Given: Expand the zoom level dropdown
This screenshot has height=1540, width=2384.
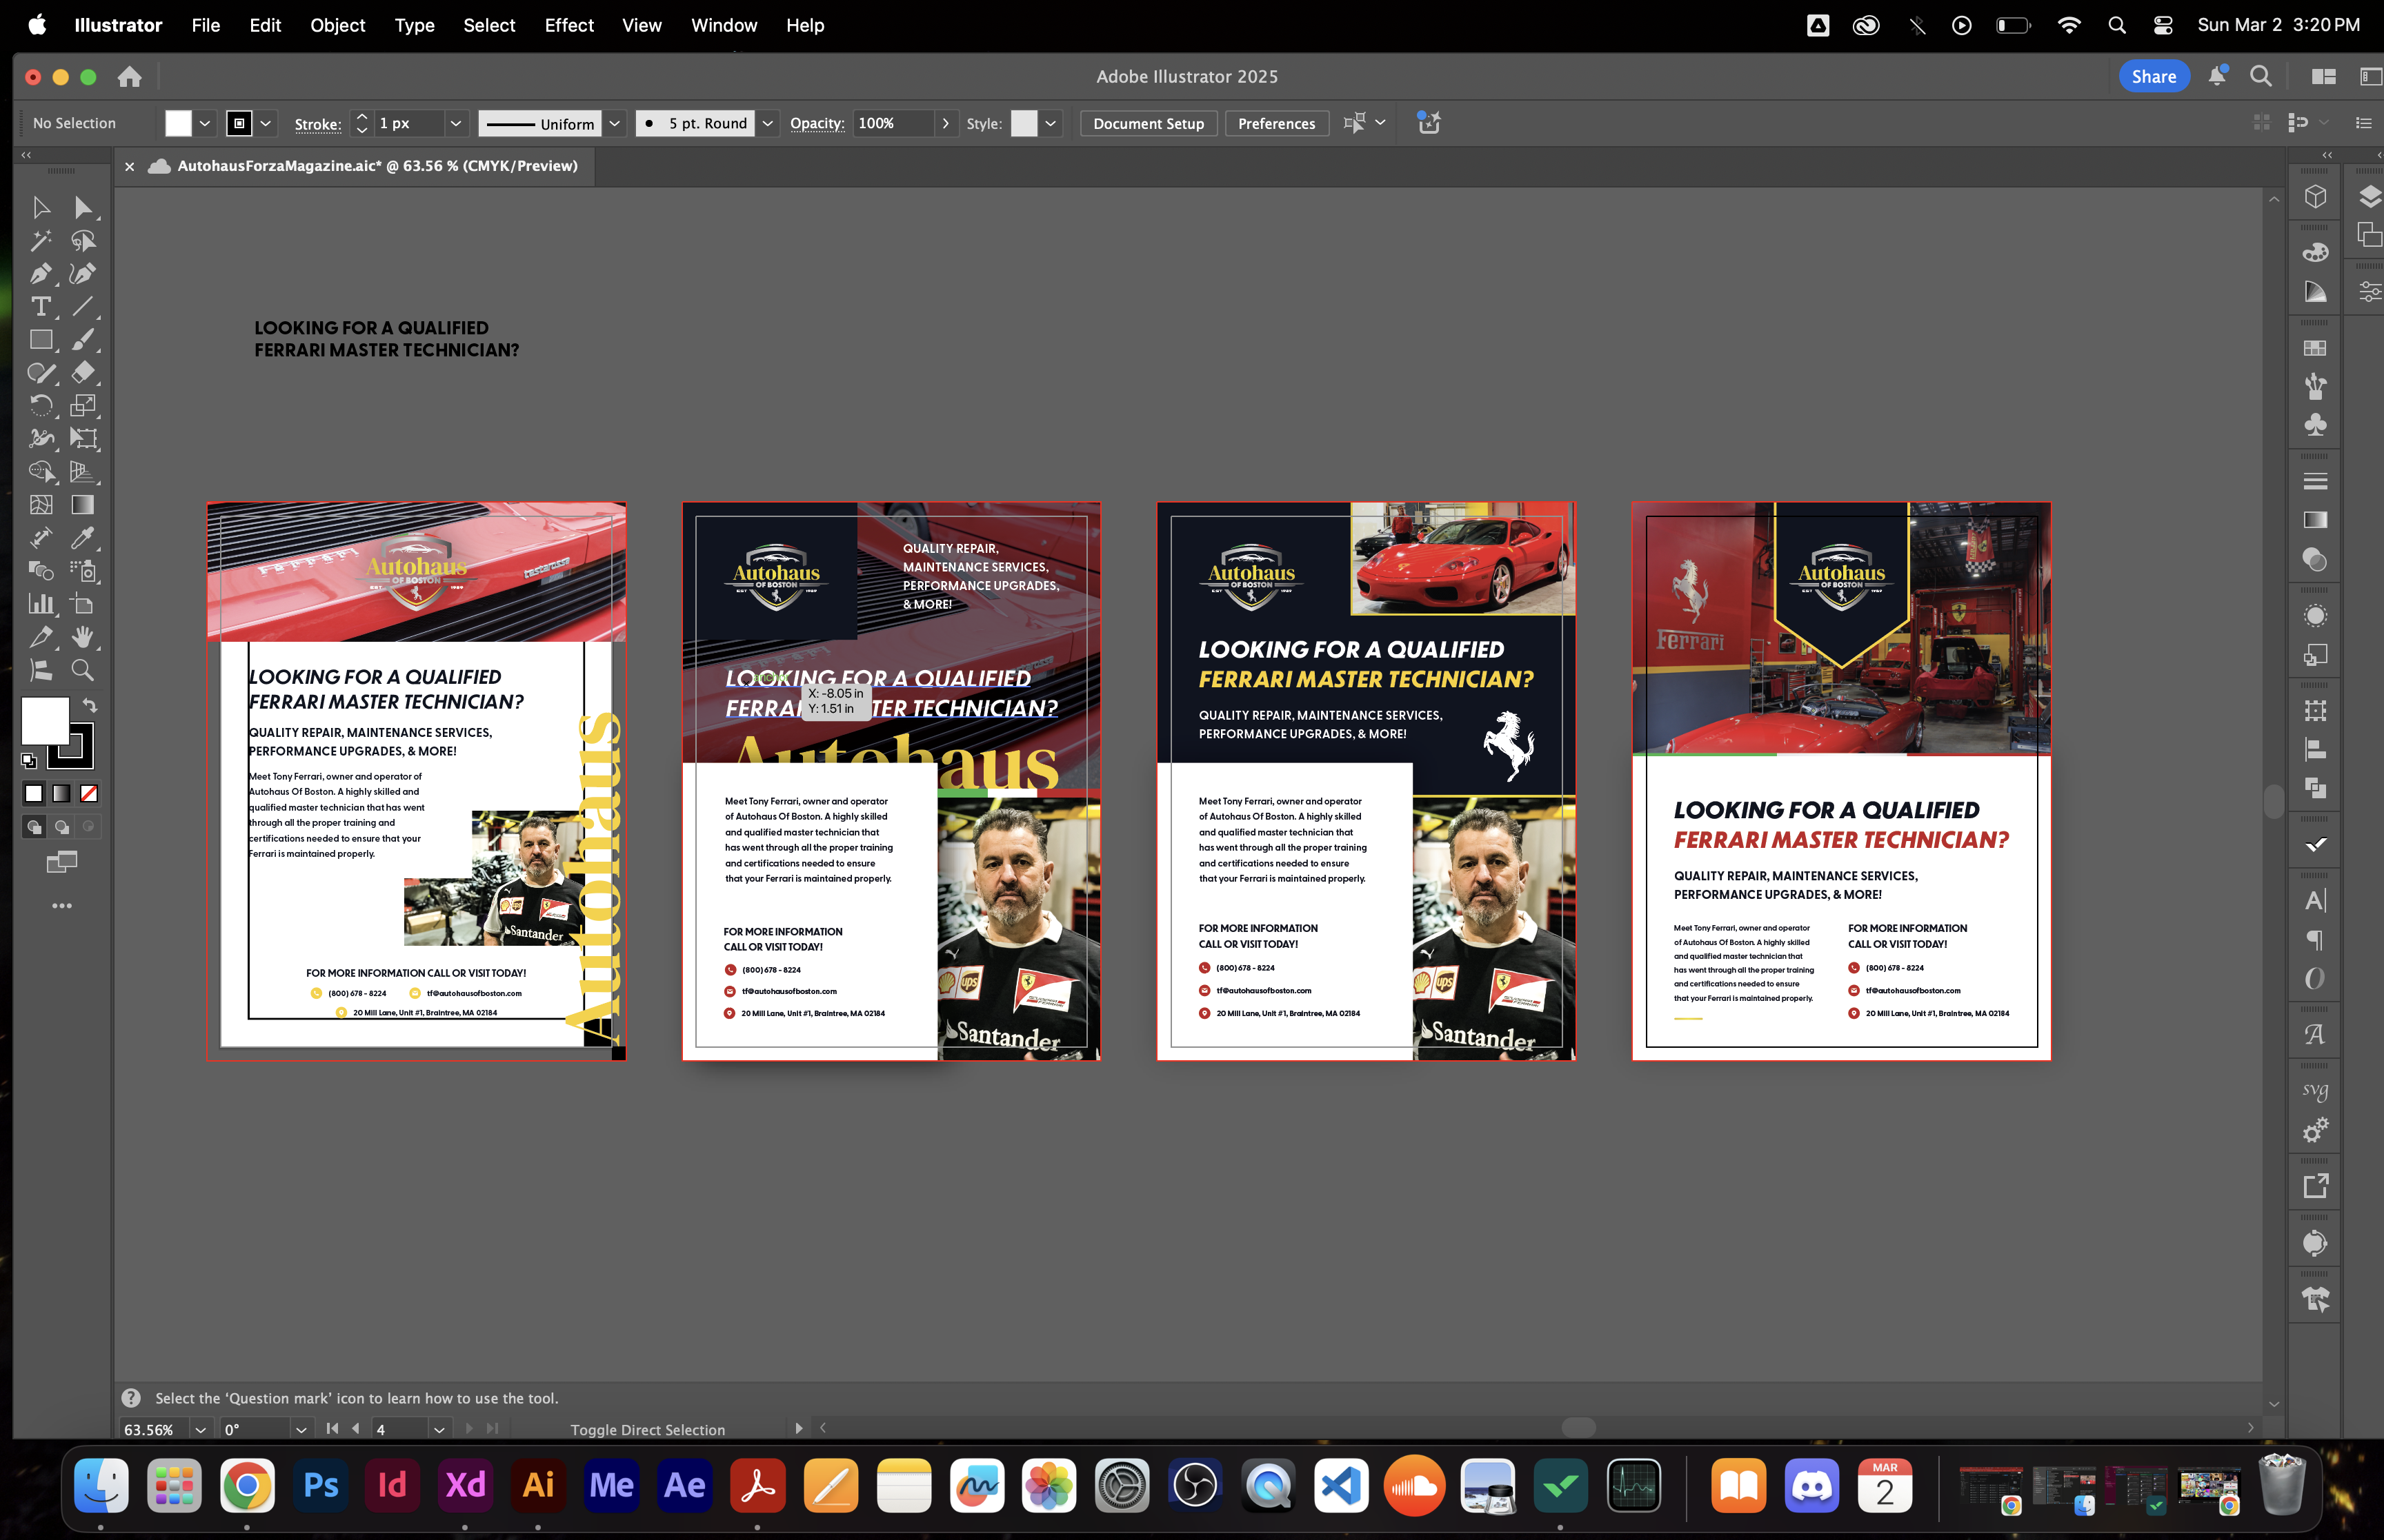Looking at the screenshot, I should (200, 1429).
